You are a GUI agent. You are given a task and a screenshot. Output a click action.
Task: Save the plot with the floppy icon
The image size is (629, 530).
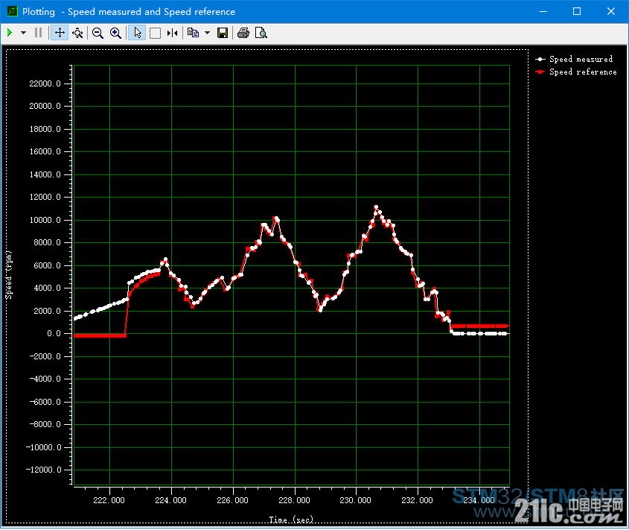tap(223, 33)
